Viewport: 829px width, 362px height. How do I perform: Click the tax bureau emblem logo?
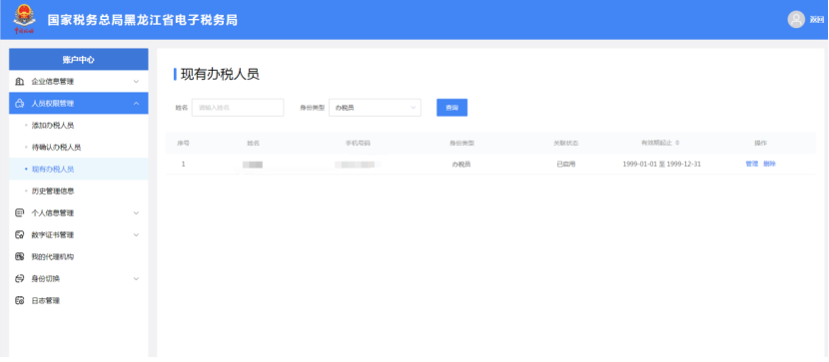[25, 19]
